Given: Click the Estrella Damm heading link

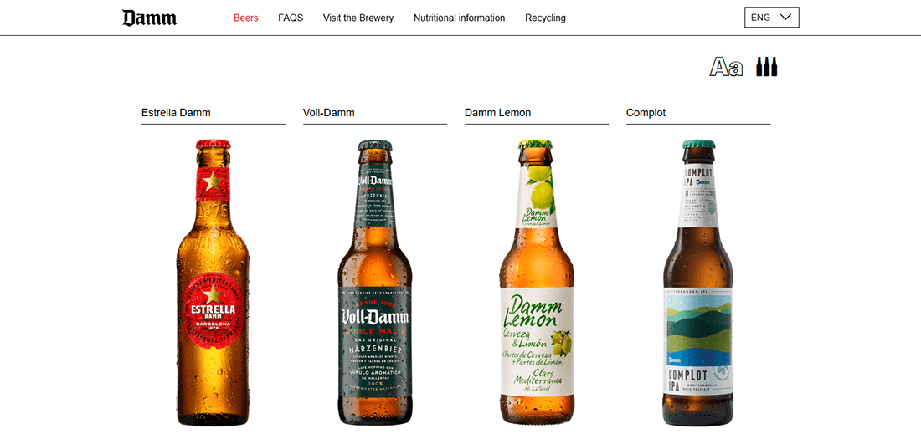Looking at the screenshot, I should click(x=176, y=113).
